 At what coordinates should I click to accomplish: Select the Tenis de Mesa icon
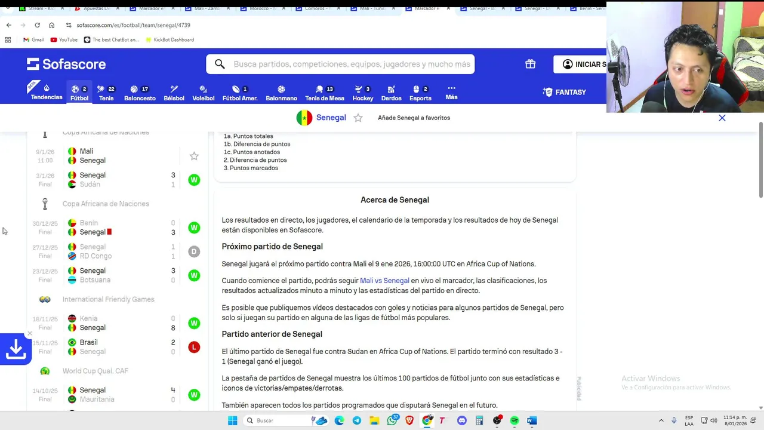click(325, 93)
